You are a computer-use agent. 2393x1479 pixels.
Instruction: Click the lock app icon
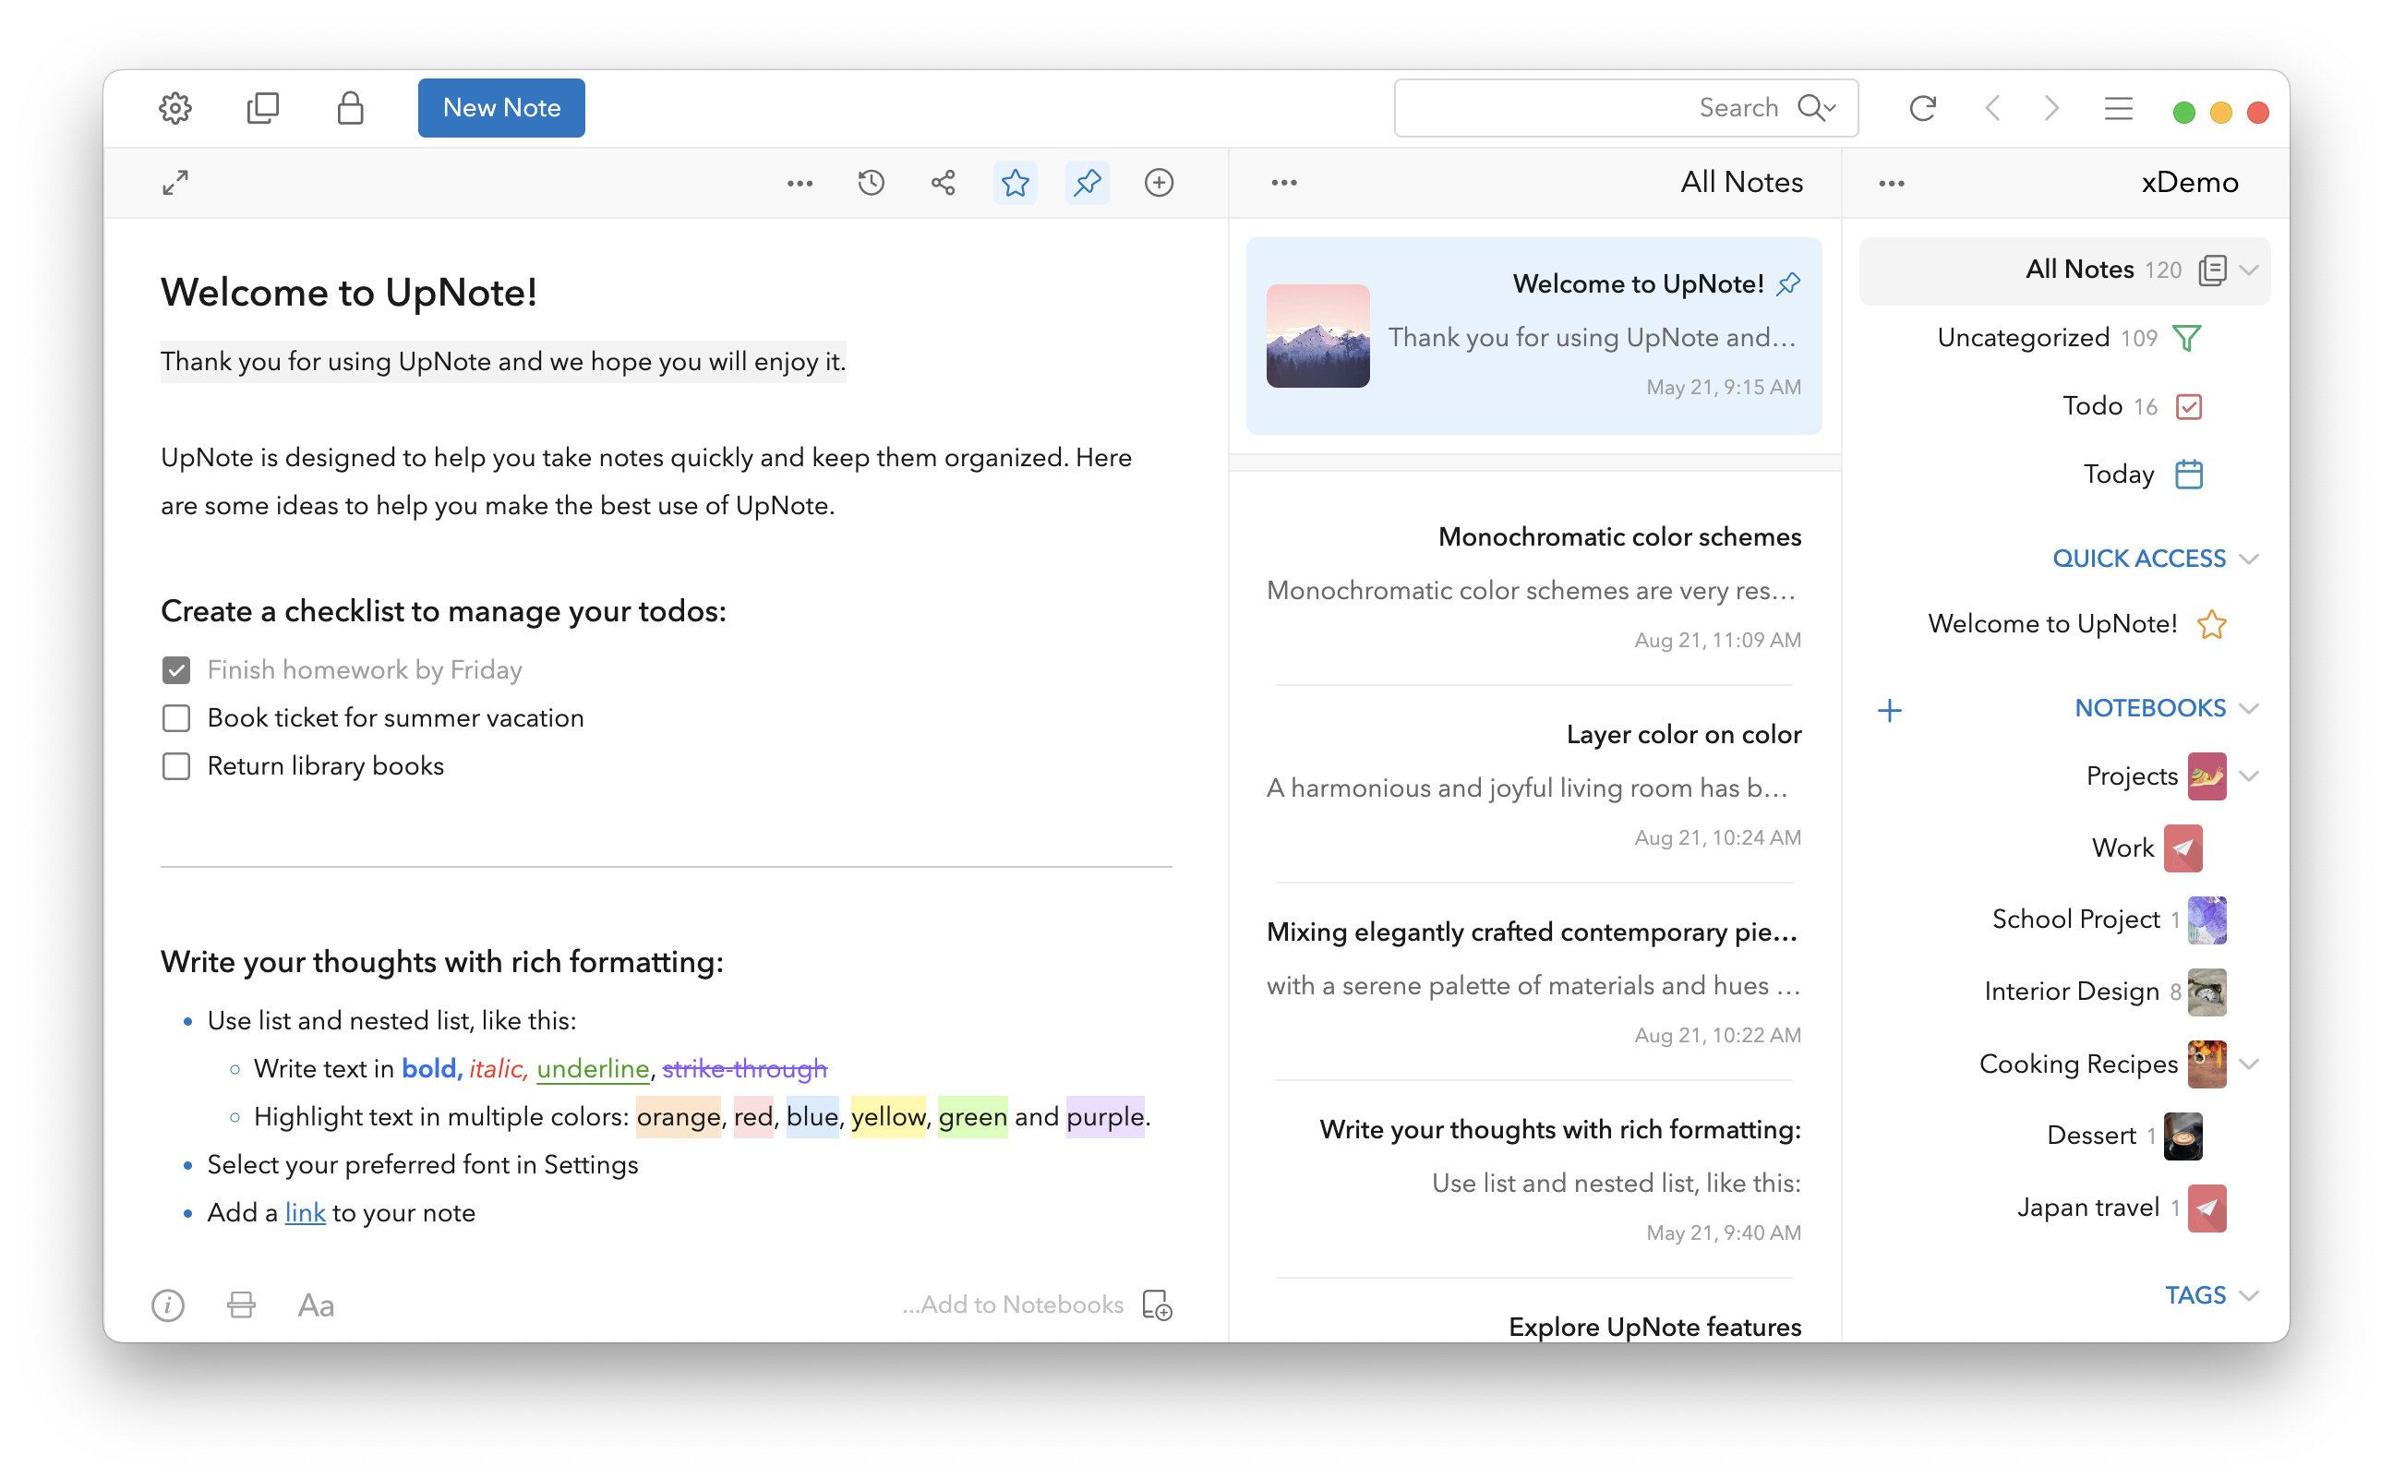point(350,108)
